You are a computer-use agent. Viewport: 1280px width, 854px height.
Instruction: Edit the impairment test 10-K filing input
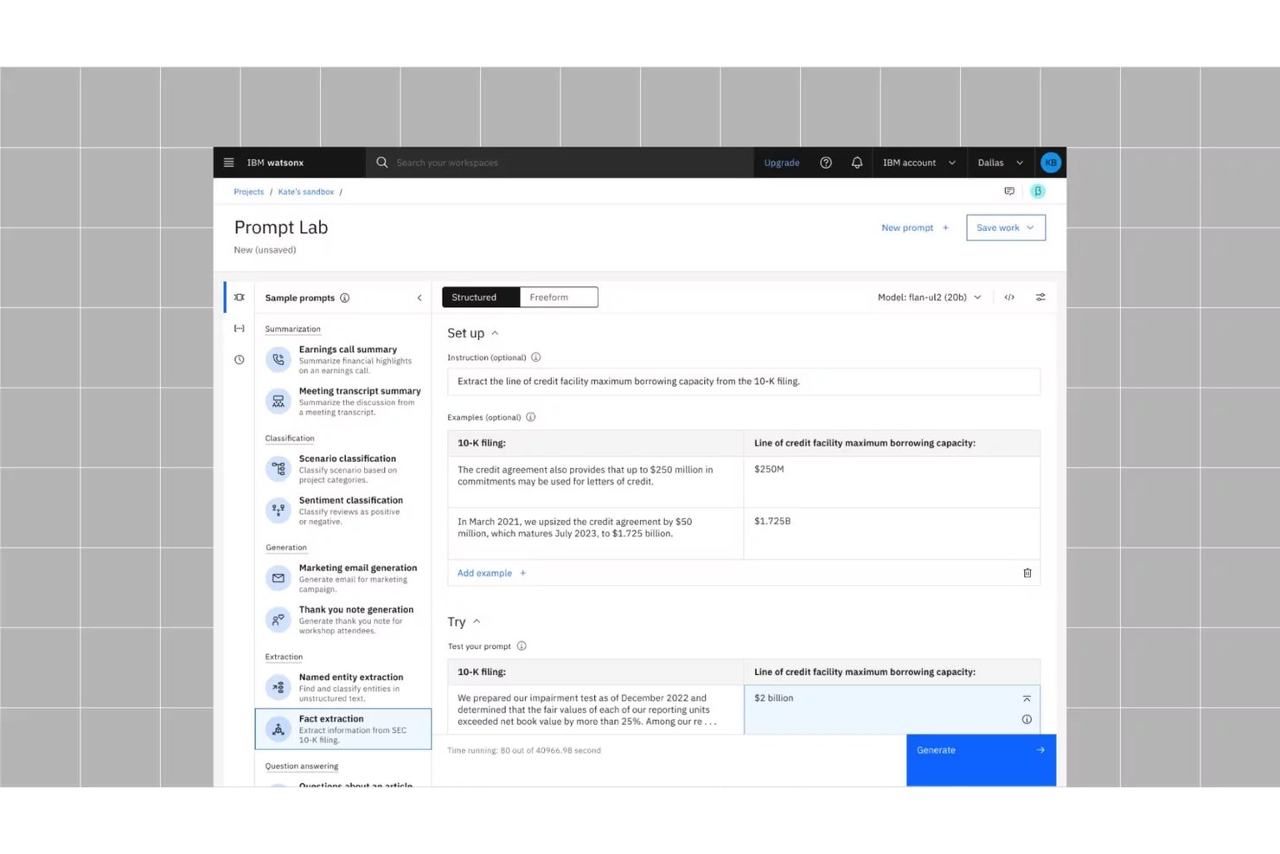point(595,710)
